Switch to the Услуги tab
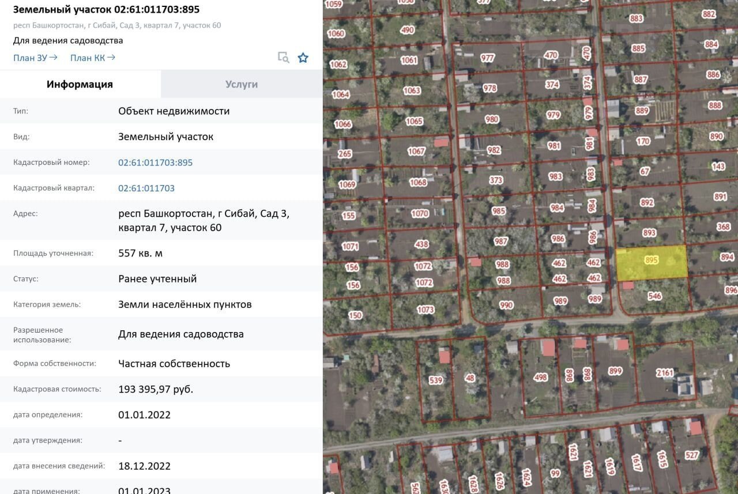 click(242, 84)
